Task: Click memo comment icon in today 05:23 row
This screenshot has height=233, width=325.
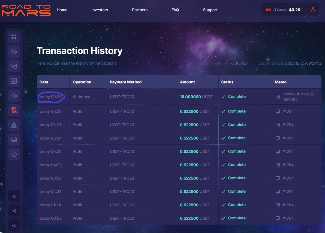Action: 278,152
